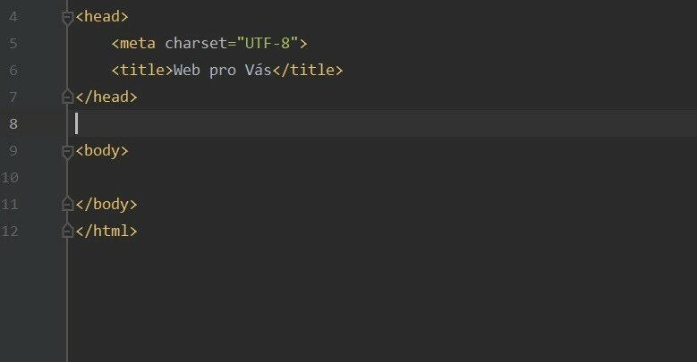This screenshot has height=362, width=697.
Task: Collapse the head tag fold marker
Action: pos(67,18)
